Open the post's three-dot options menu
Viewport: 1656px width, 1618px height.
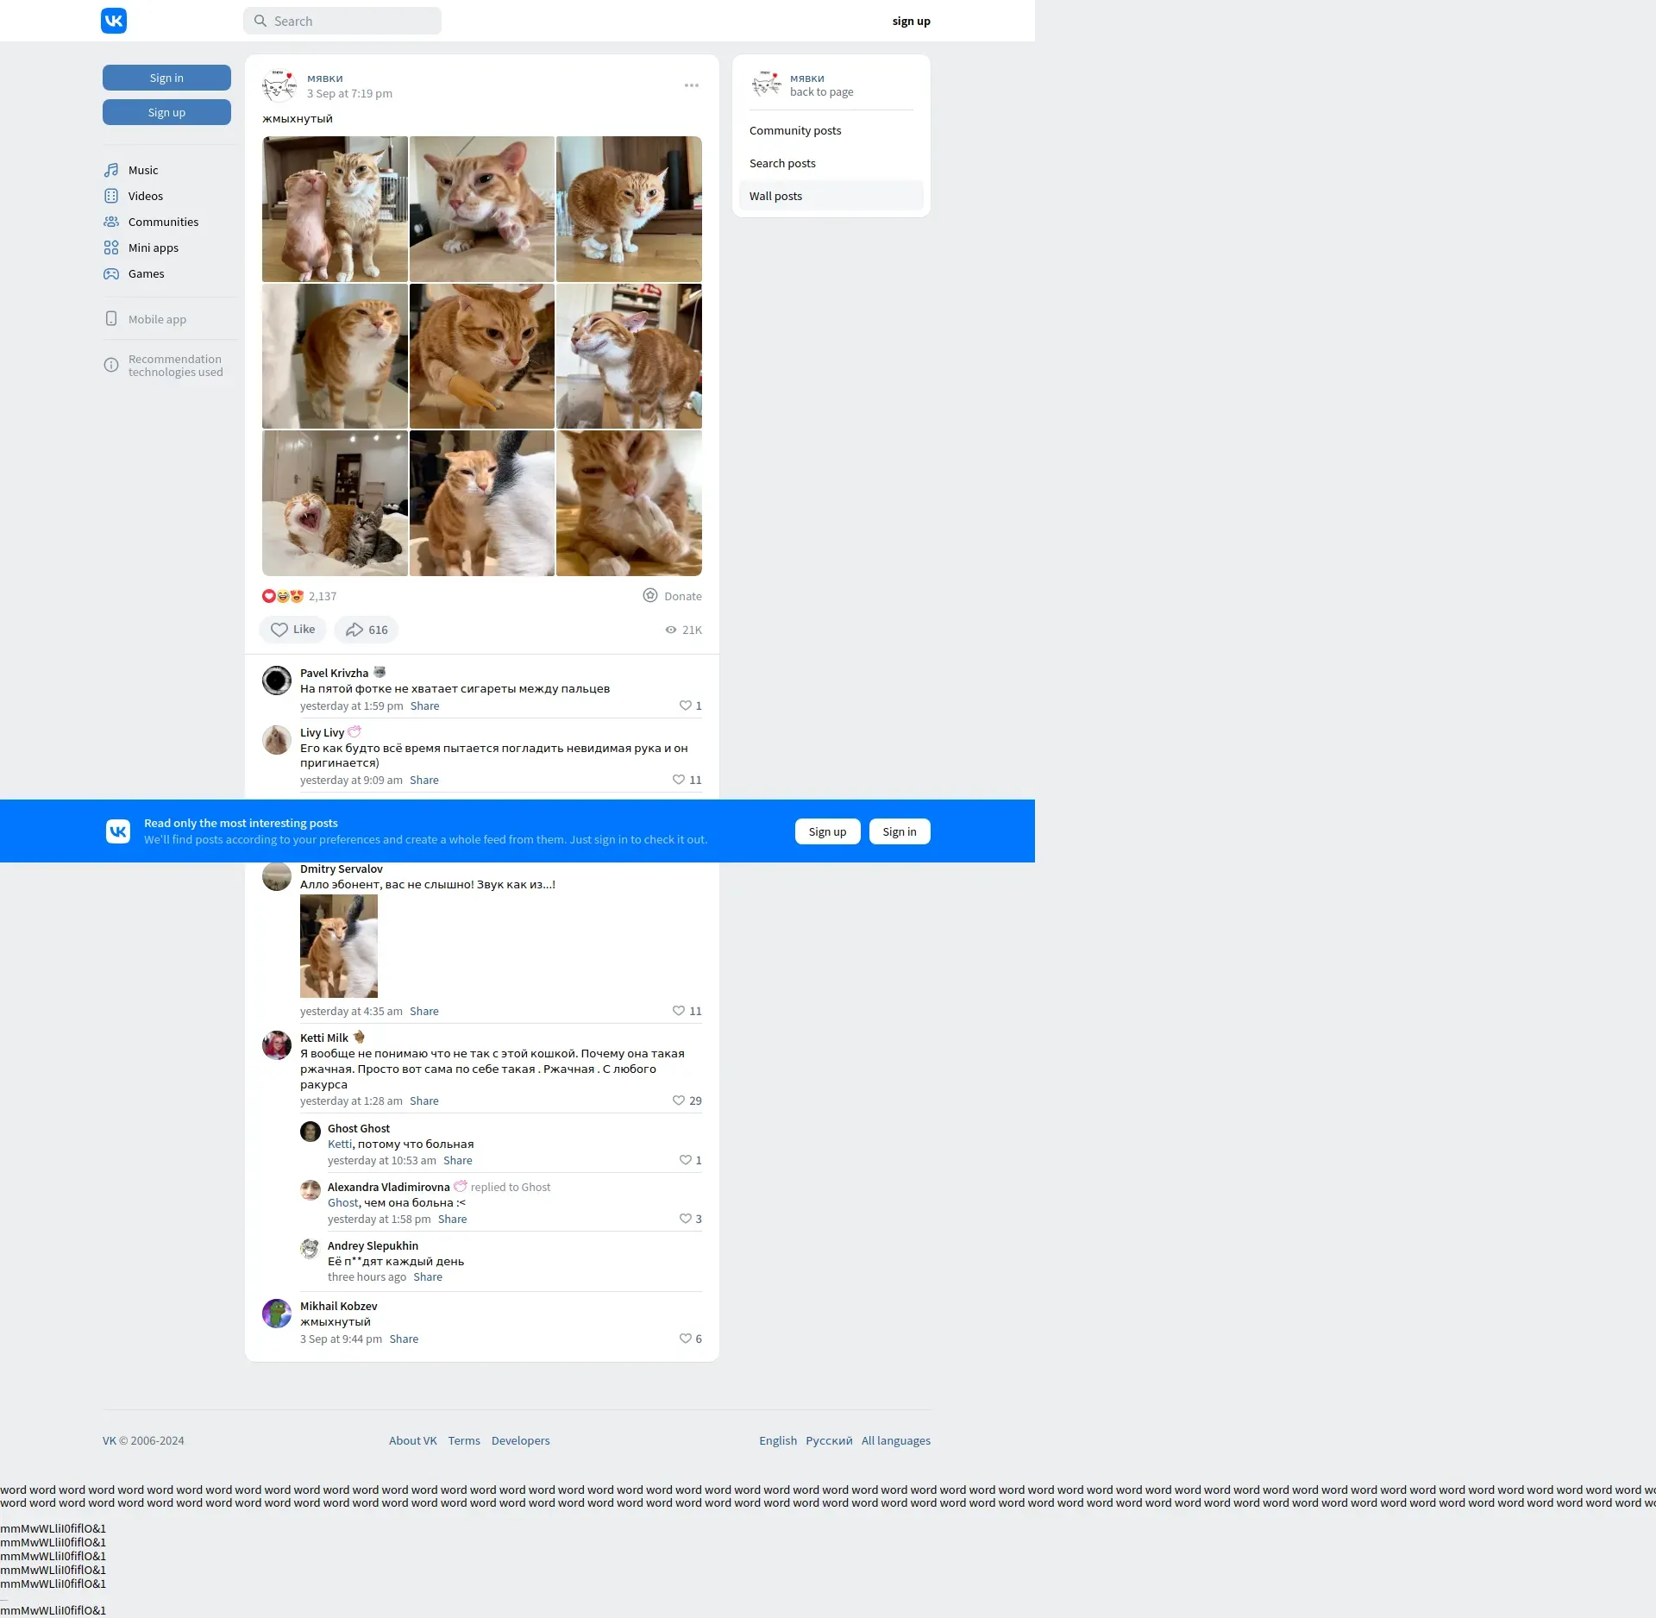click(x=692, y=85)
